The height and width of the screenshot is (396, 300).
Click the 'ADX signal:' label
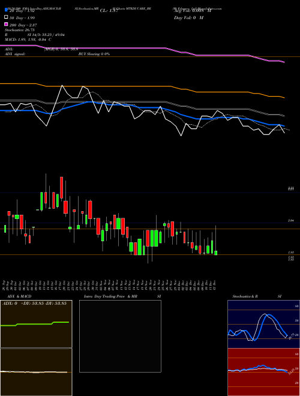pos(15,54)
